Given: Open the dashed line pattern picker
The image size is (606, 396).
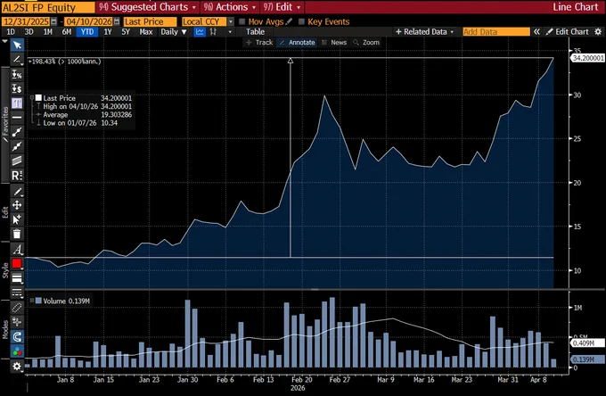Looking at the screenshot, I should click(17, 293).
